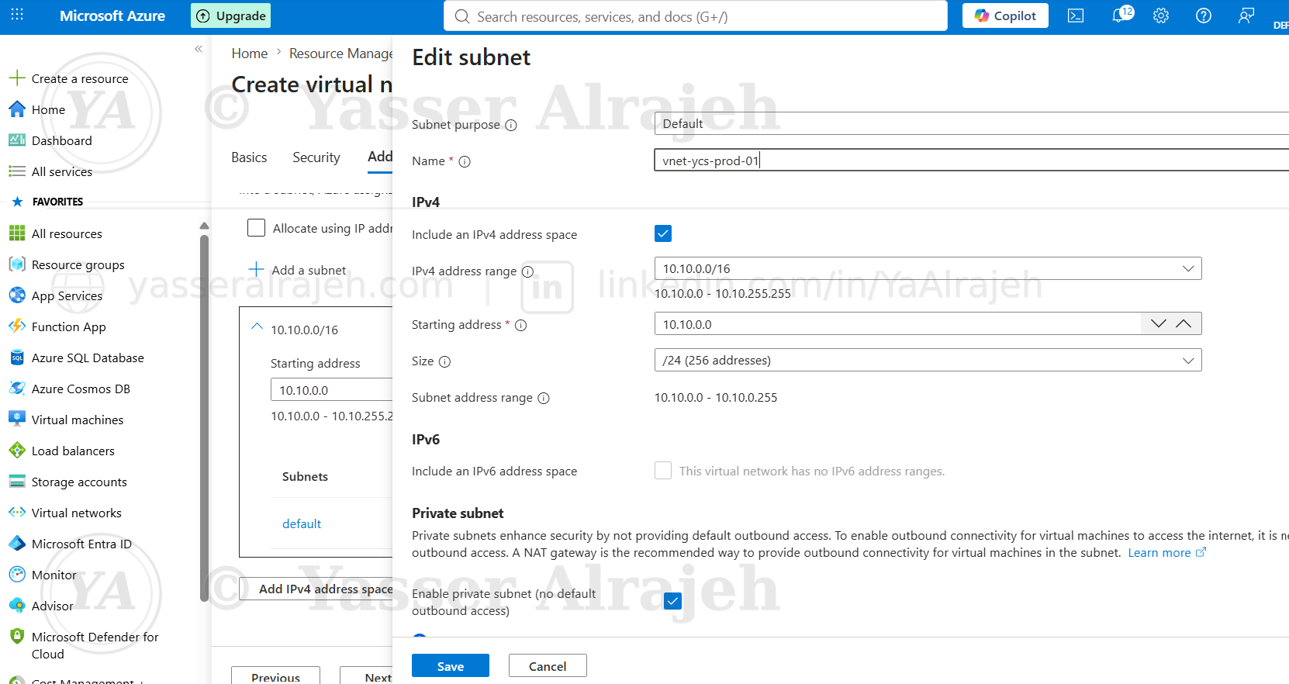Click the Azure SQL Database icon
Image resolution: width=1289 pixels, height=684 pixels.
tap(17, 358)
